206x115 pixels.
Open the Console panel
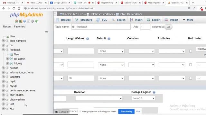(x=62, y=112)
